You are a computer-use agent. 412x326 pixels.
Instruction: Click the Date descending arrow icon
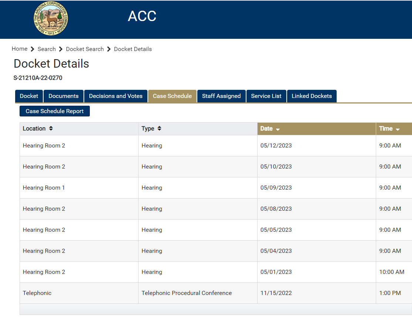tap(278, 129)
